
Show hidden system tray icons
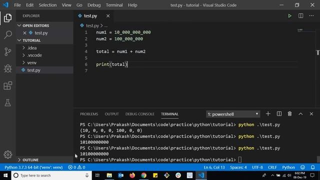click(272, 175)
